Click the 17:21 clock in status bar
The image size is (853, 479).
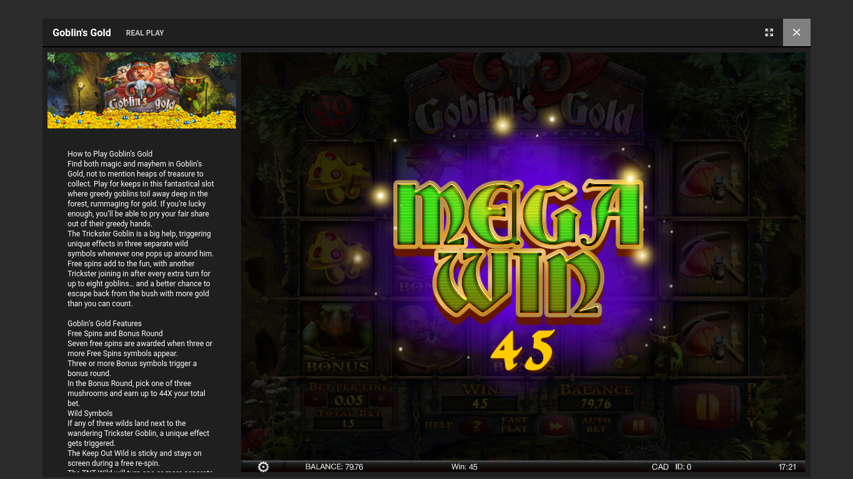[x=787, y=467]
